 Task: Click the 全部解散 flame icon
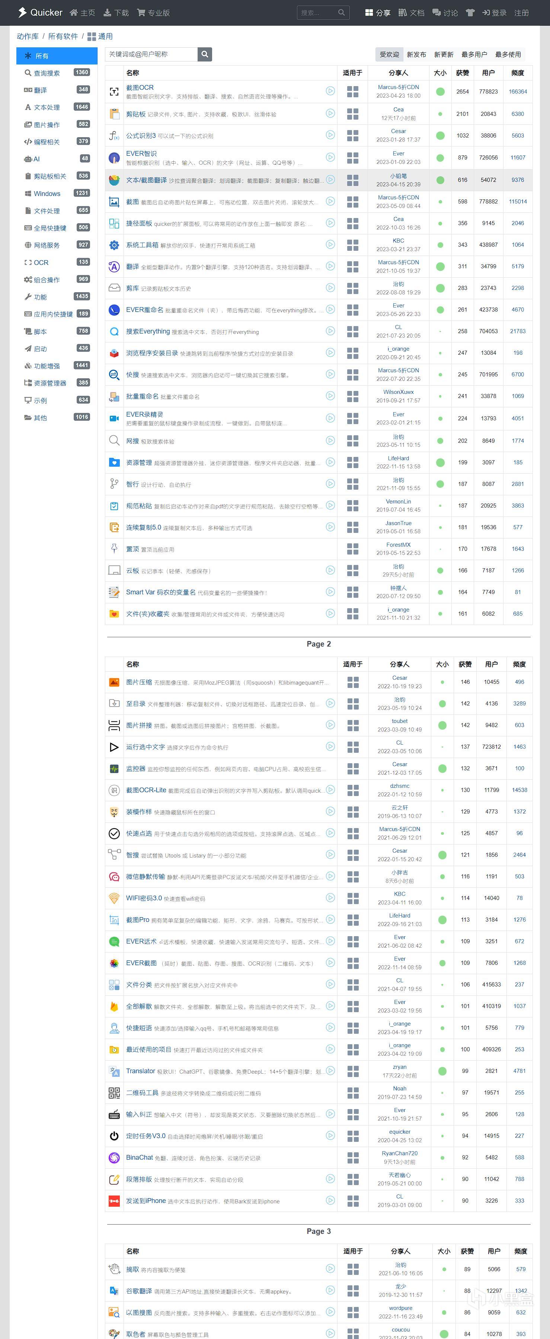pyautogui.click(x=114, y=1006)
